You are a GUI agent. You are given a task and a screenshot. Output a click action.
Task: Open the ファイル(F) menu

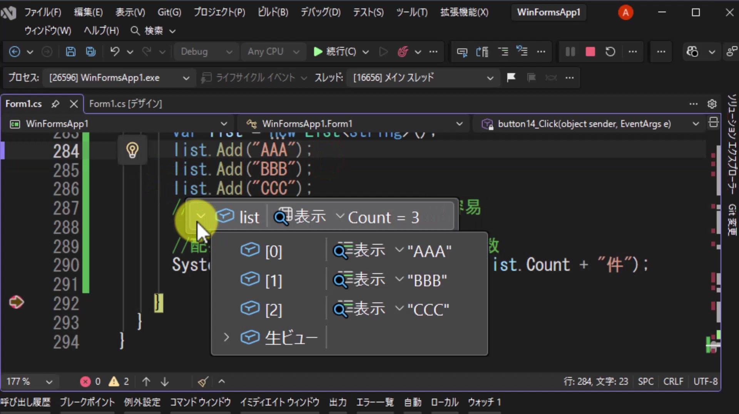pos(43,12)
